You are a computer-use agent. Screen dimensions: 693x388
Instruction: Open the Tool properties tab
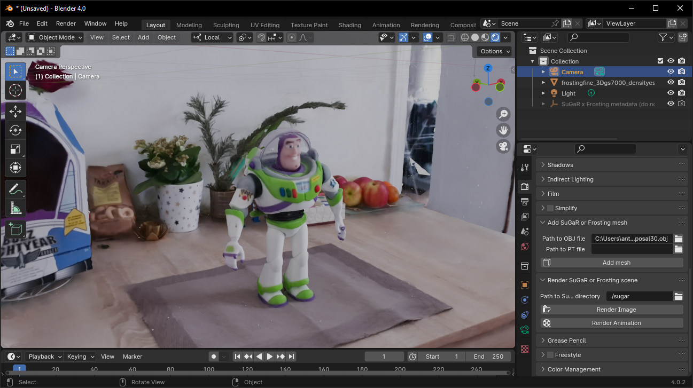525,168
